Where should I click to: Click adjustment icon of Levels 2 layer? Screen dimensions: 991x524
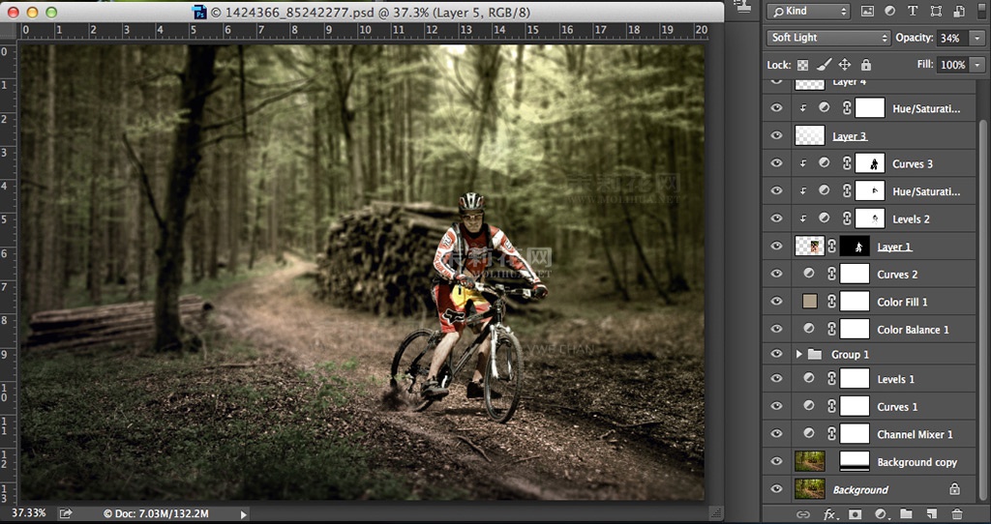(825, 218)
